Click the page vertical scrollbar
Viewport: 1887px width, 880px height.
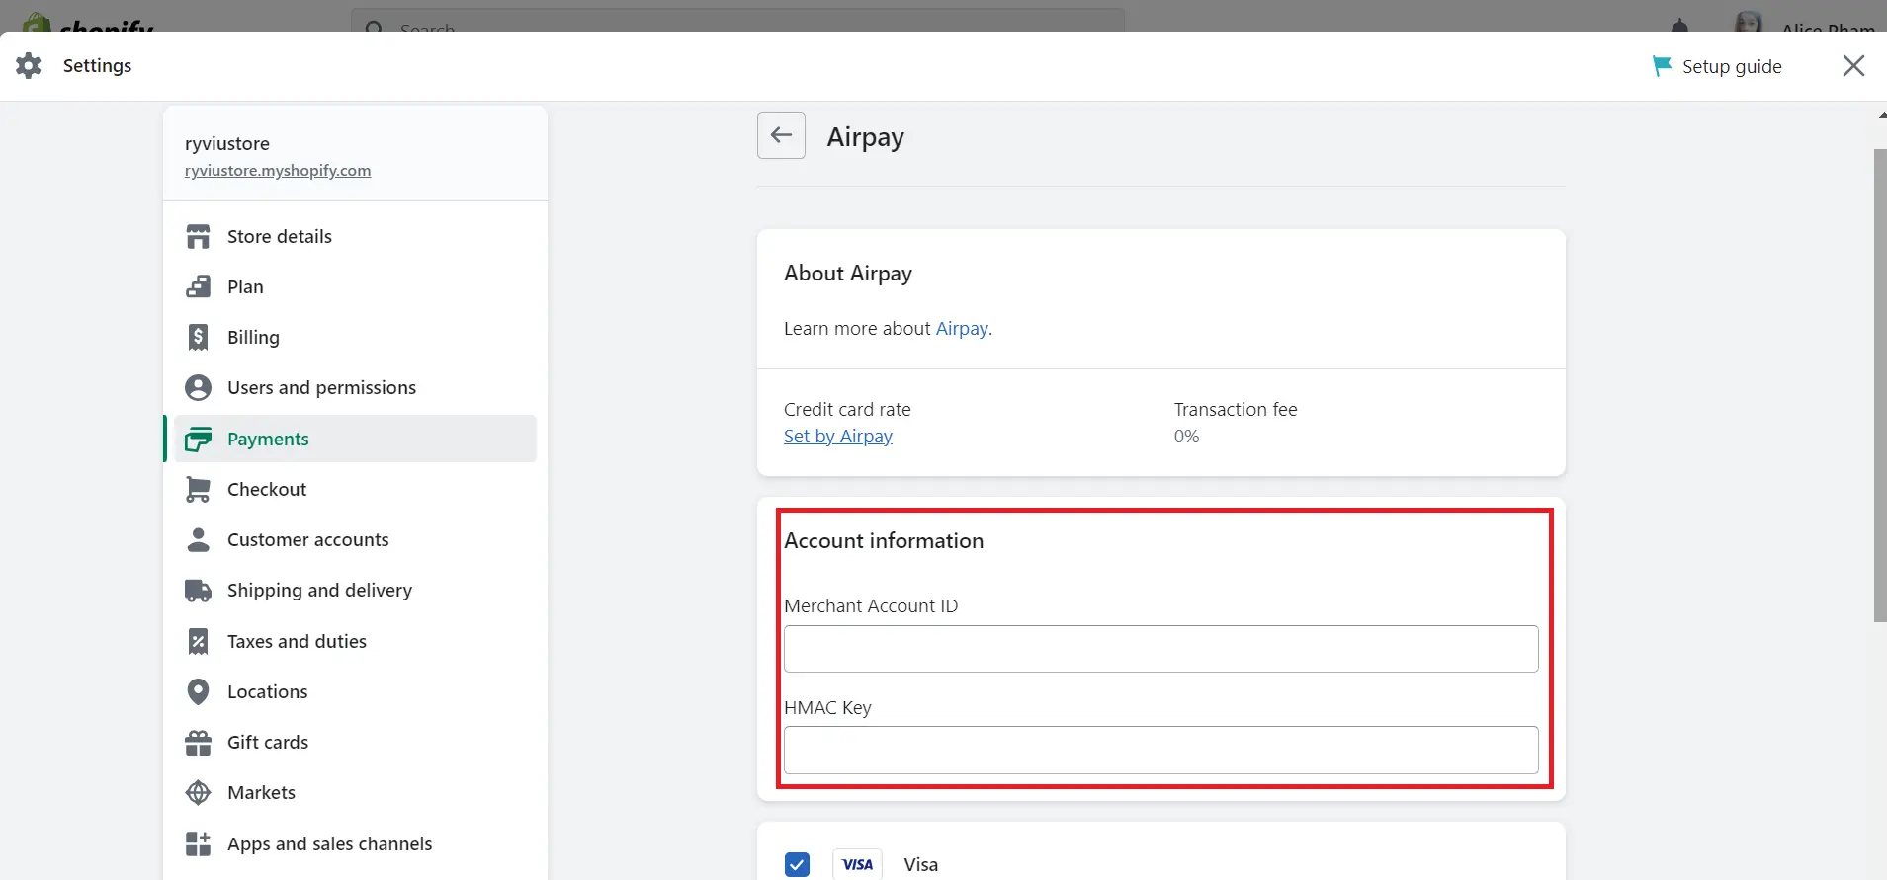tap(1880, 385)
